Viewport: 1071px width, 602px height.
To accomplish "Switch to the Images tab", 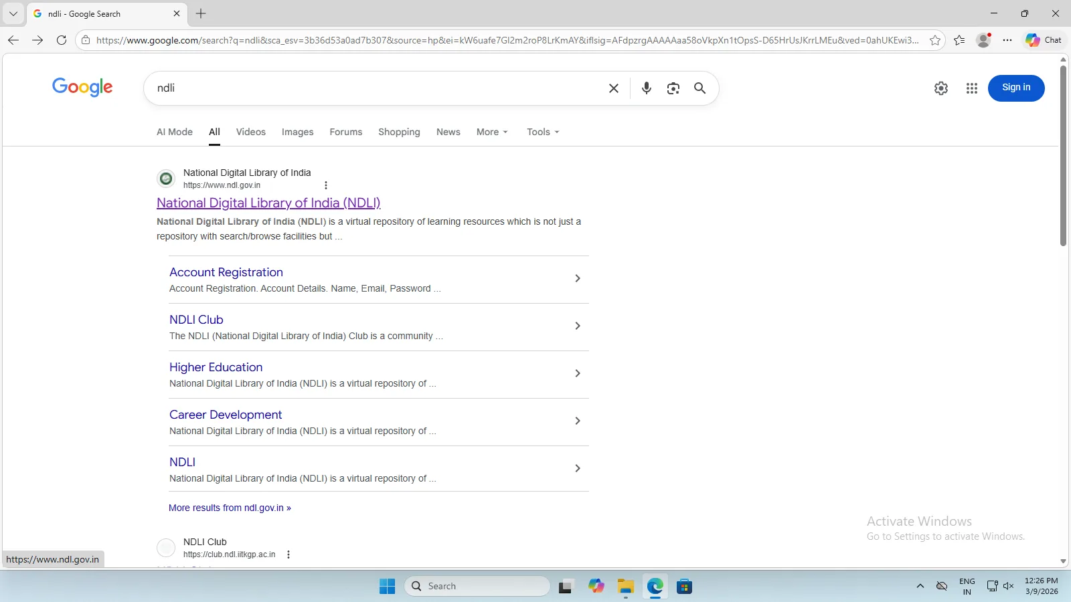I will point(297,132).
